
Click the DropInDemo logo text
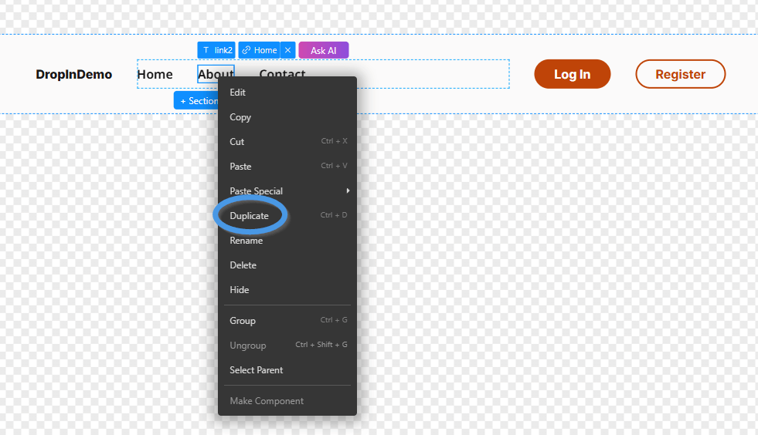74,74
